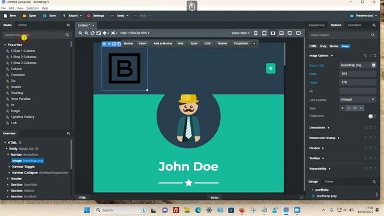Switch to the Online components tab
This screenshot has height=216, width=384.
23,25
